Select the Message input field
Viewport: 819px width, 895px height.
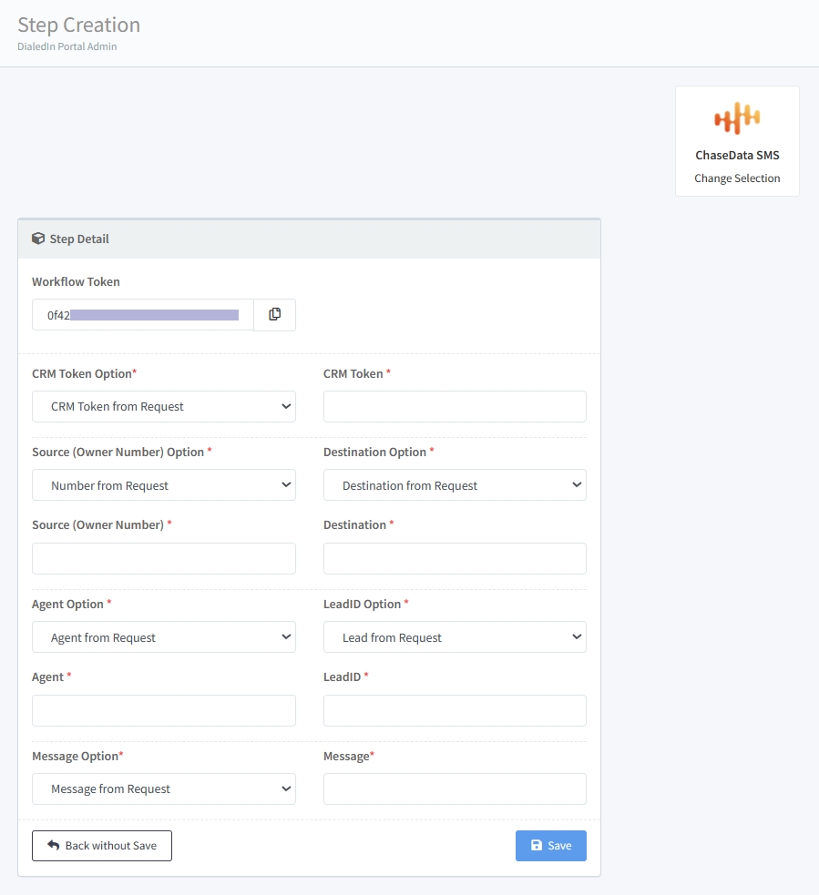coord(454,788)
